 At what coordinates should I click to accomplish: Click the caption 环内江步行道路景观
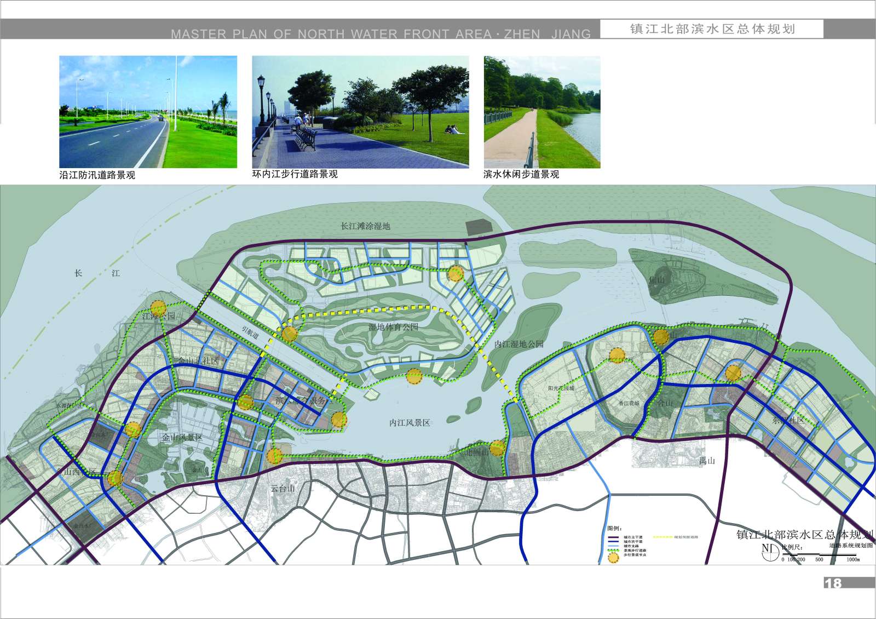pos(295,174)
